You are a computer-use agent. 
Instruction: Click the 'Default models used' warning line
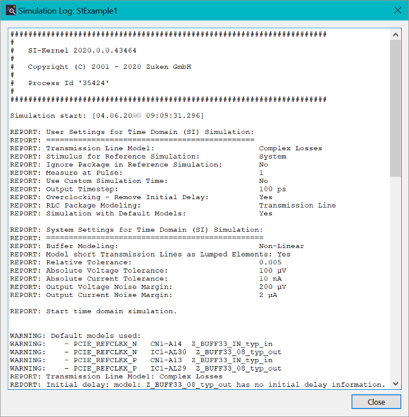[x=76, y=336]
